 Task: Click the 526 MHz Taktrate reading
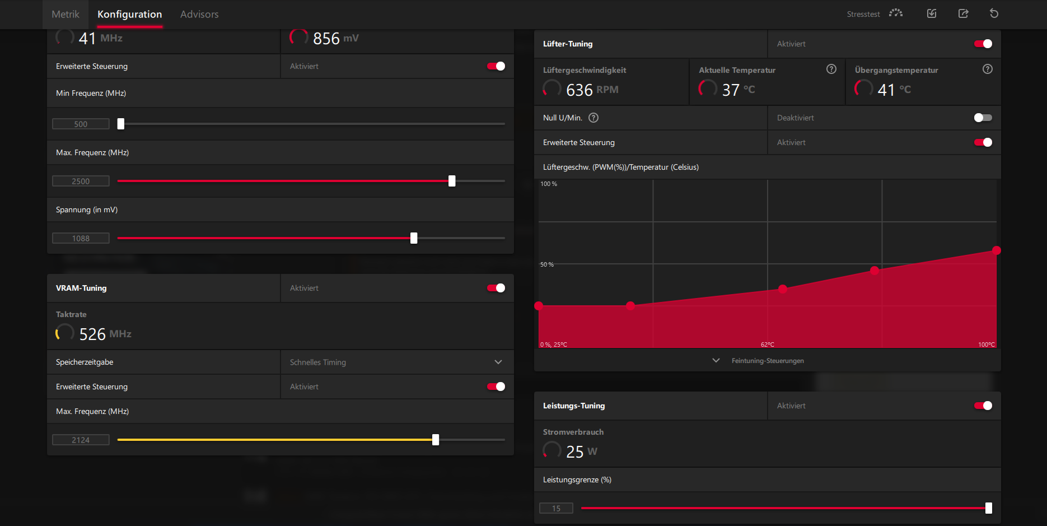105,334
